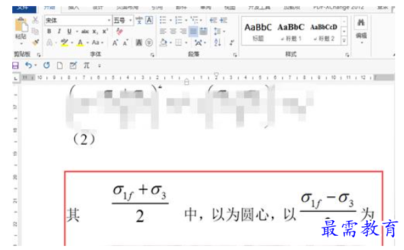Activate the Format Painter brush
Image resolution: width=404 pixels, height=250 pixels.
coord(35,43)
